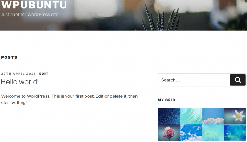The image size is (247, 142).
Task: Click the MY GRID widget heading
Action: coord(167,100)
